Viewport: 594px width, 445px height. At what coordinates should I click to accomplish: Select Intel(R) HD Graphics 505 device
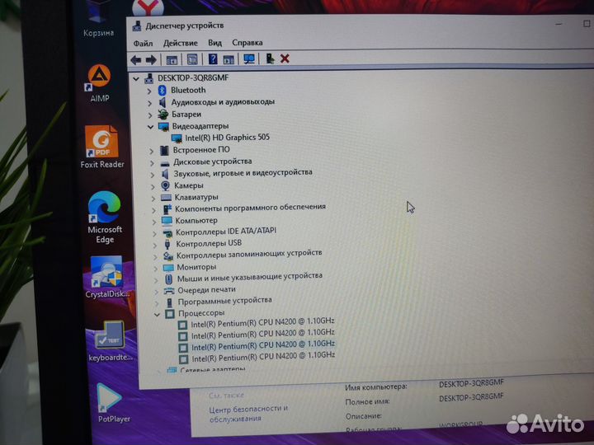click(x=228, y=138)
